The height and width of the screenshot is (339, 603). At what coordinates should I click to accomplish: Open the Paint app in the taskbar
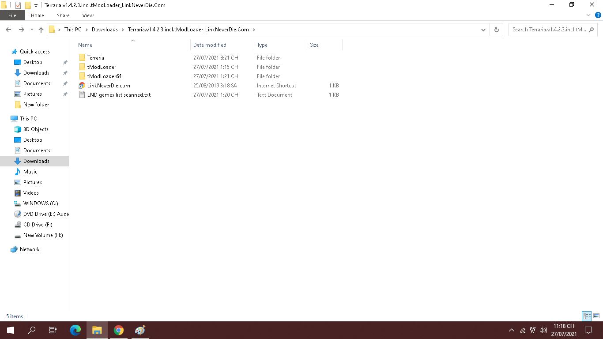140,330
